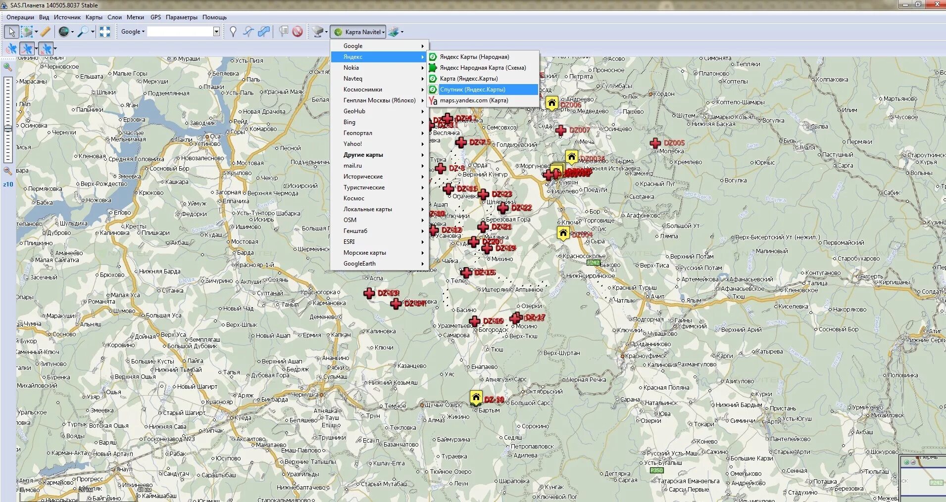Select Спутник (Яндекс.Карты) map

(483, 90)
